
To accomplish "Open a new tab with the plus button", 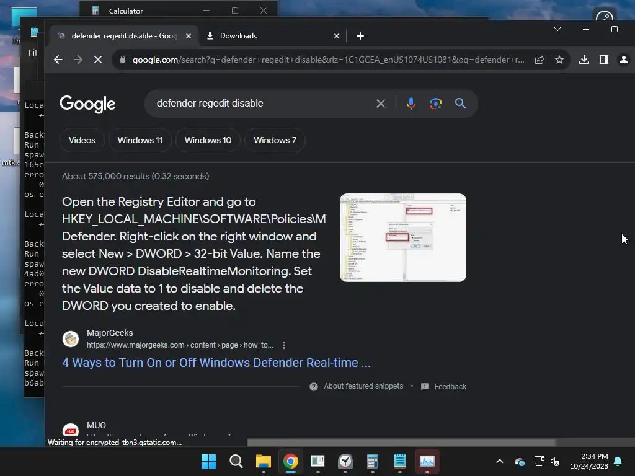I will [360, 36].
